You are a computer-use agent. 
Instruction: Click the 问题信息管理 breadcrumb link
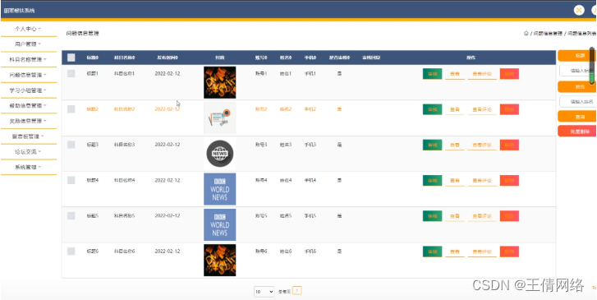[548, 34]
